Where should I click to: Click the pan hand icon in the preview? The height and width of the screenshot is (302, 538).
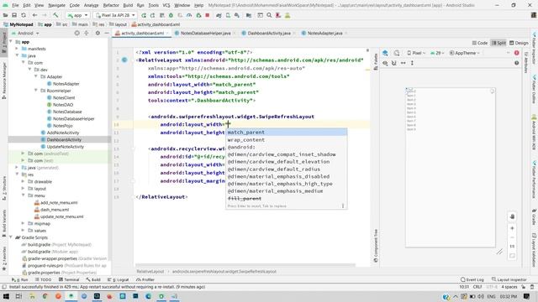tap(512, 216)
